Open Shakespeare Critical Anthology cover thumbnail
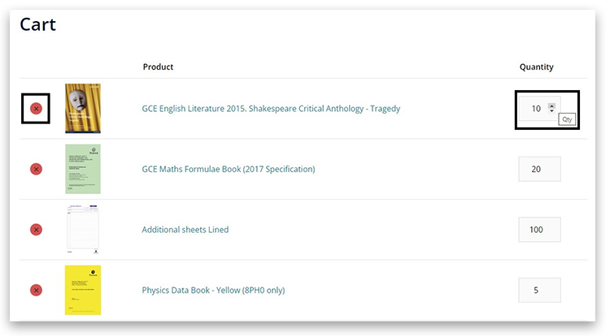This screenshot has width=610, height=336. tap(83, 108)
